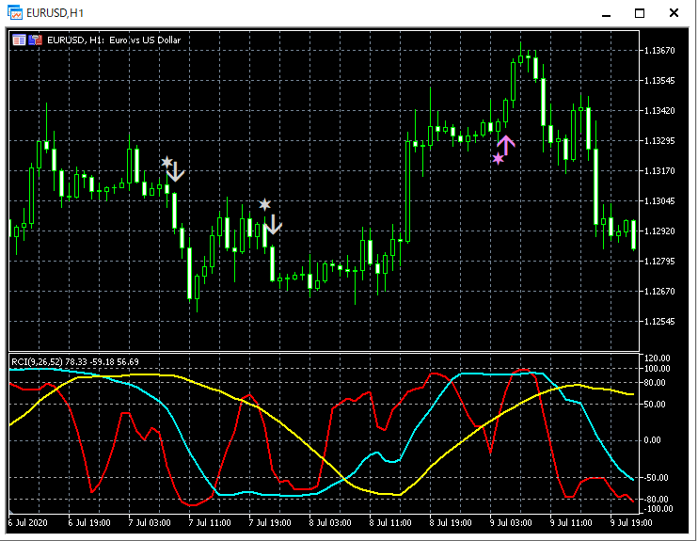This screenshot has height=541, width=698.
Task: Click the '9 Jul 11:00' time label
Action: click(x=571, y=522)
